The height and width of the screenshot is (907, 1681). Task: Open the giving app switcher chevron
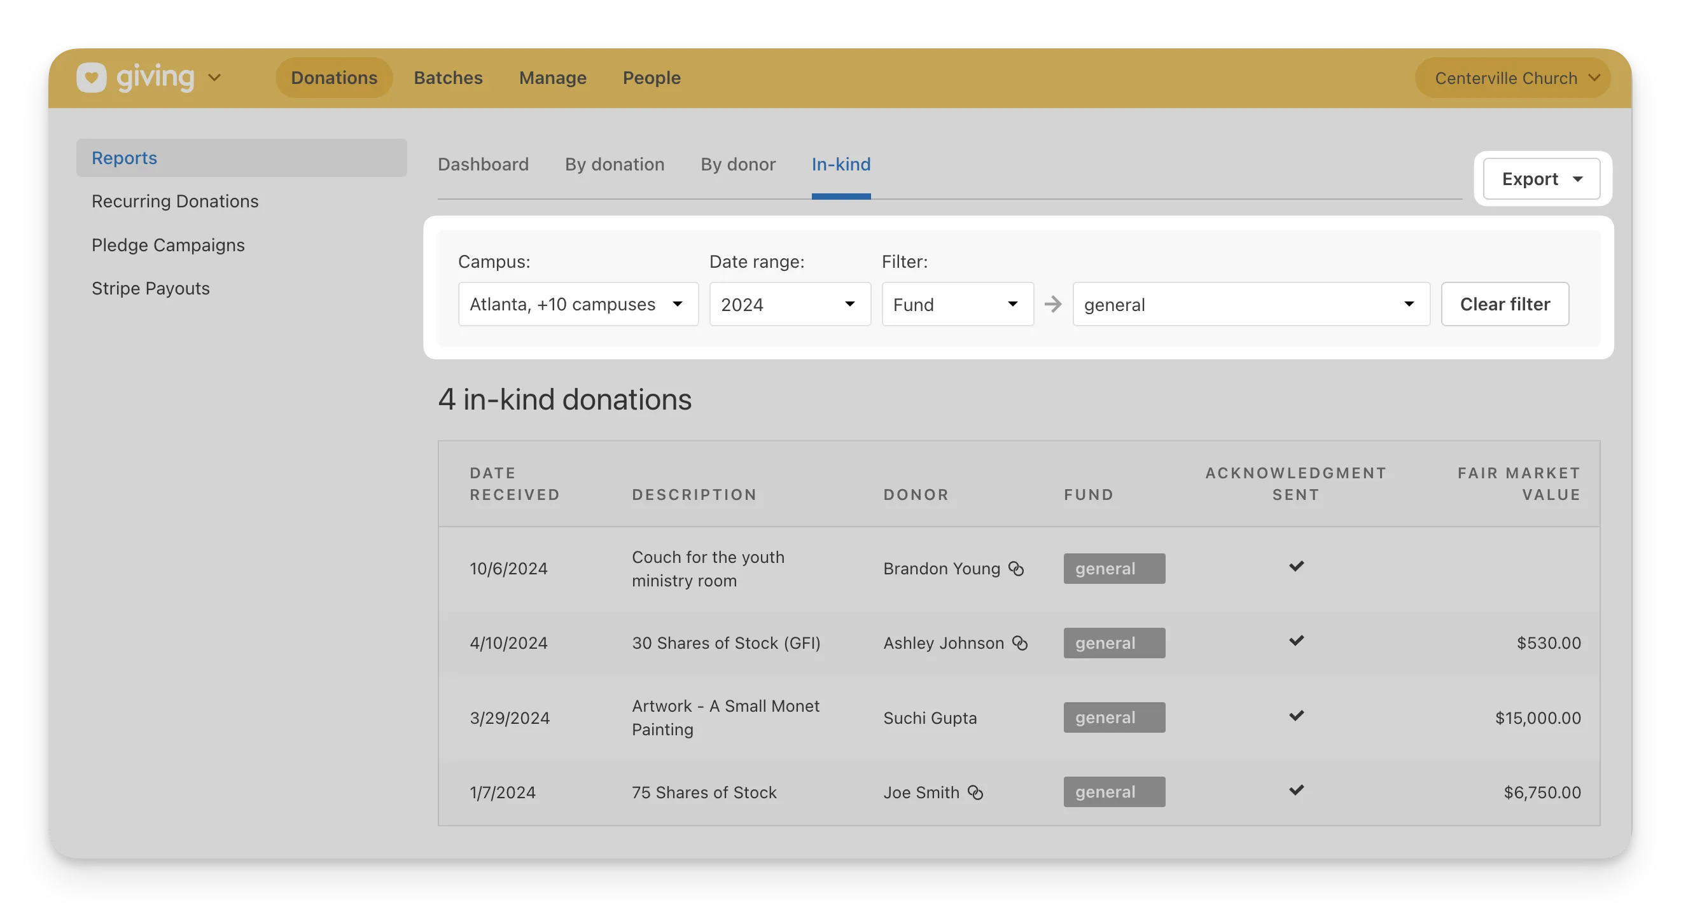pyautogui.click(x=214, y=78)
